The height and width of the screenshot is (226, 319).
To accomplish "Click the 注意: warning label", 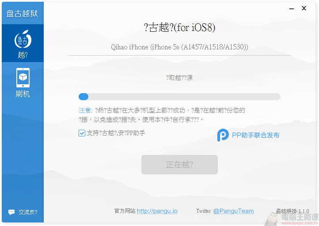I will pyautogui.click(x=85, y=110).
